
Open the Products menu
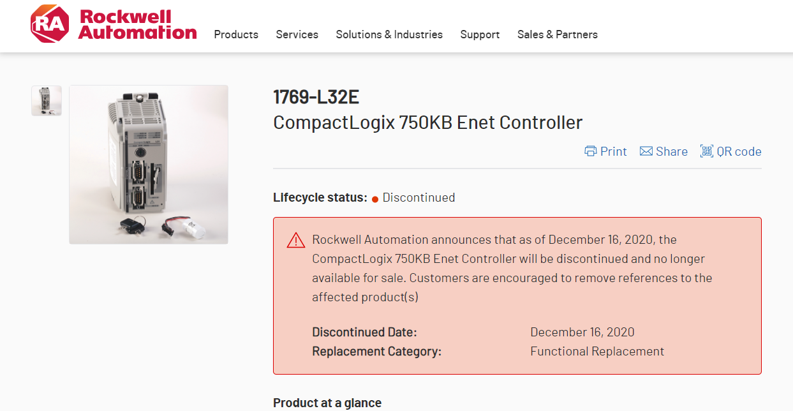point(236,34)
